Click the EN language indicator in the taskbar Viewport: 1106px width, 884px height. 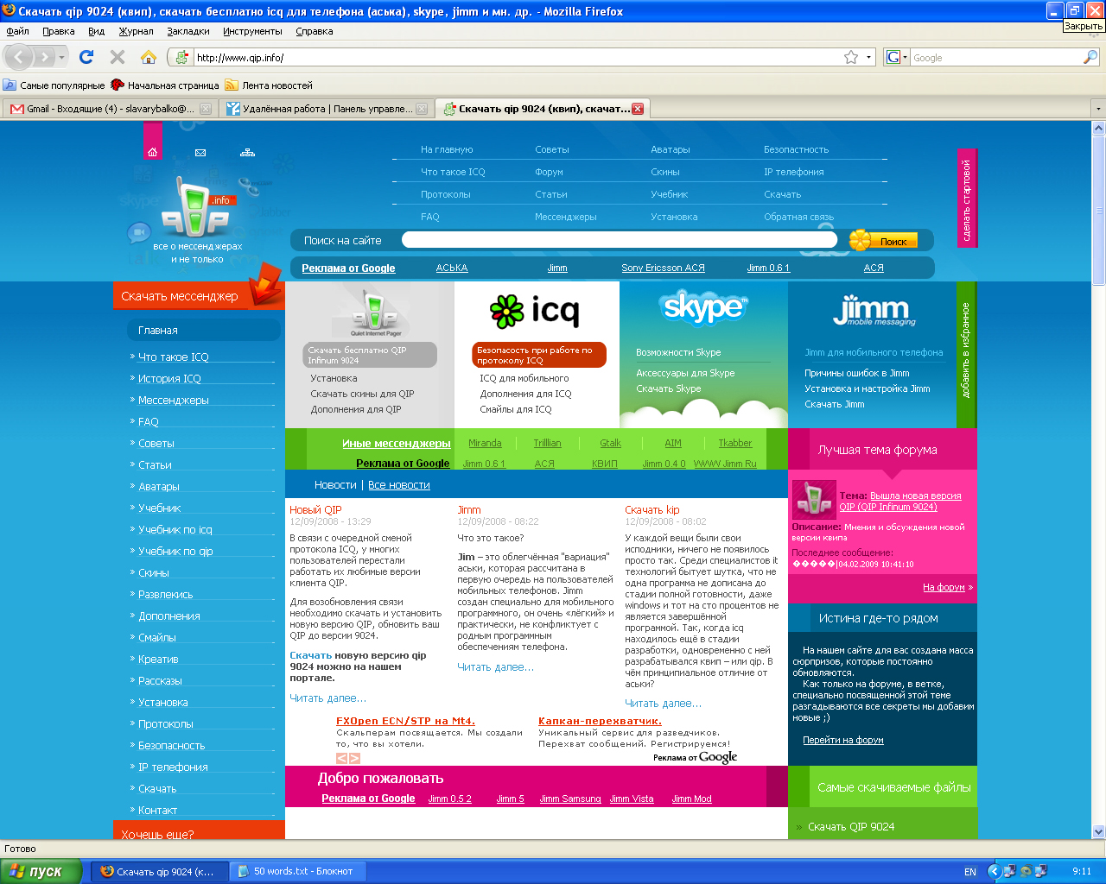(x=970, y=872)
